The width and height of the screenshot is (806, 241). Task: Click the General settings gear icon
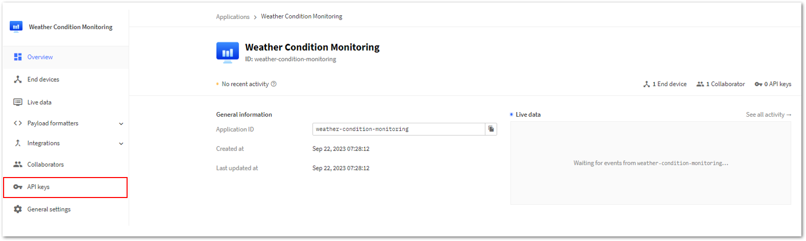coord(18,209)
